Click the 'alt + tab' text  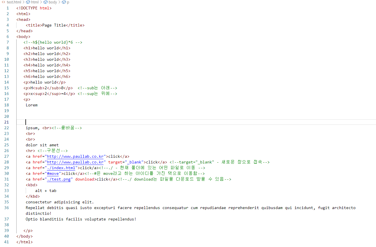(46, 191)
